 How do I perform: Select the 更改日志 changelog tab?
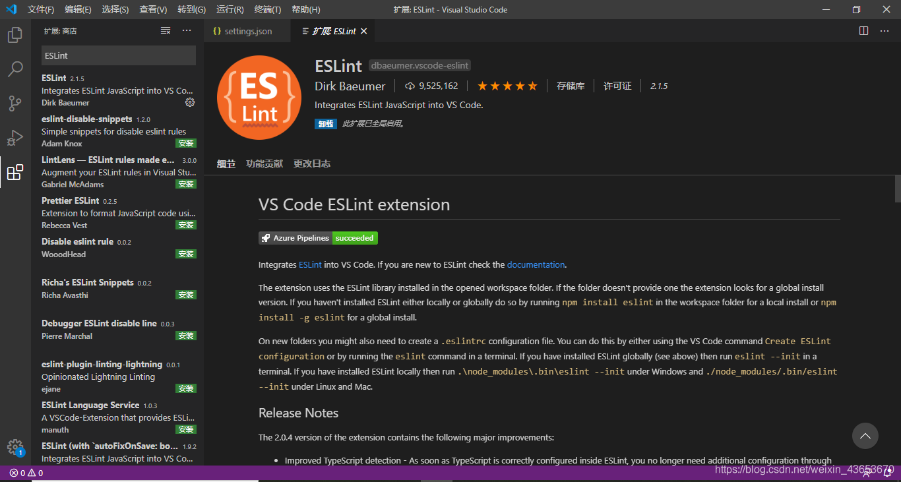point(312,164)
